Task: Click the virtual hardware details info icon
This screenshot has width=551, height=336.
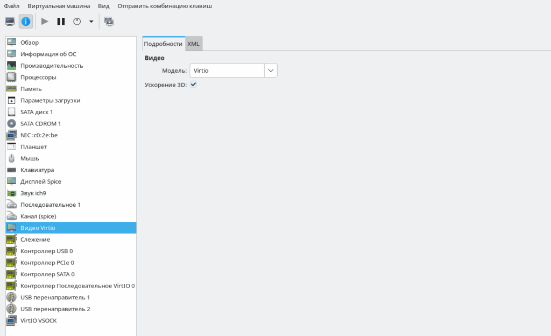Action: click(x=26, y=22)
